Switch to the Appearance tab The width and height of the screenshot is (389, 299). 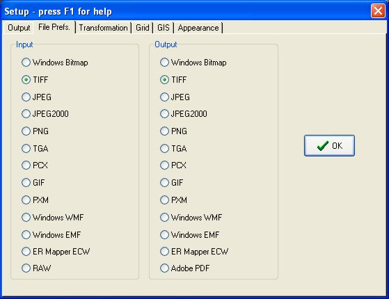(198, 28)
